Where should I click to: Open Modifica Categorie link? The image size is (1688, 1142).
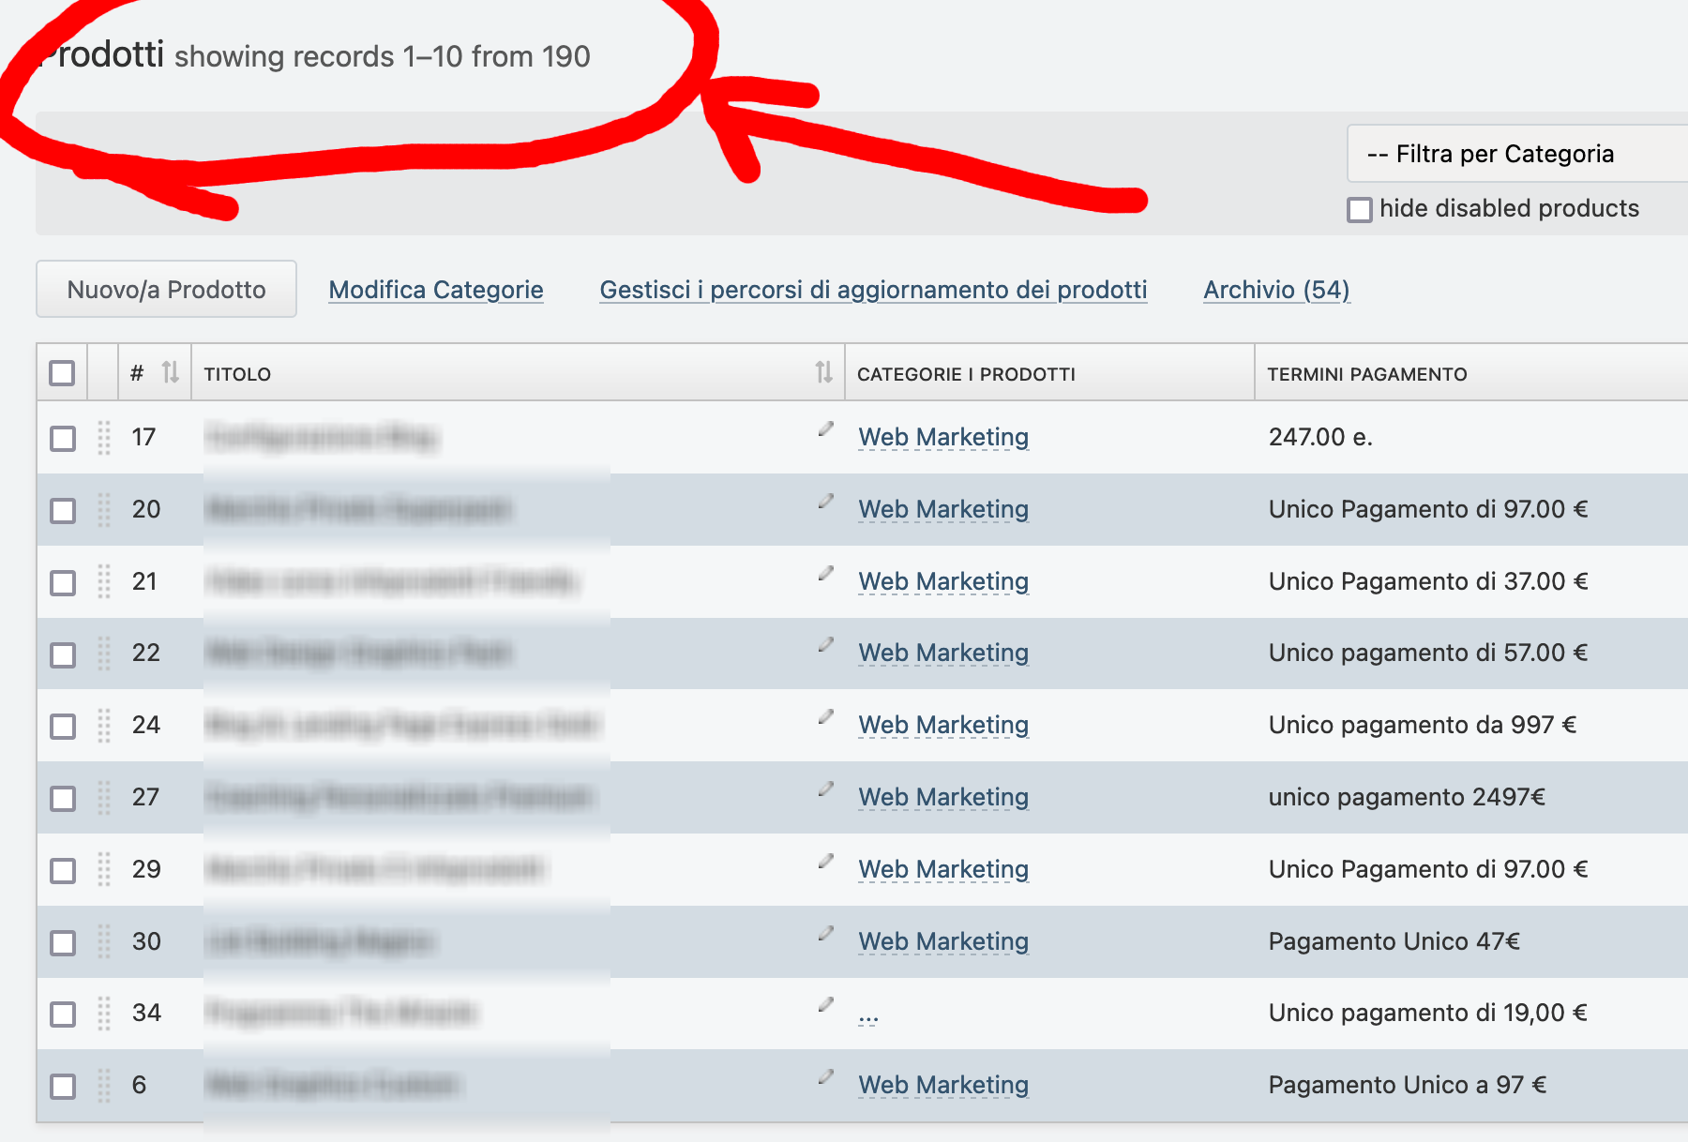point(436,290)
